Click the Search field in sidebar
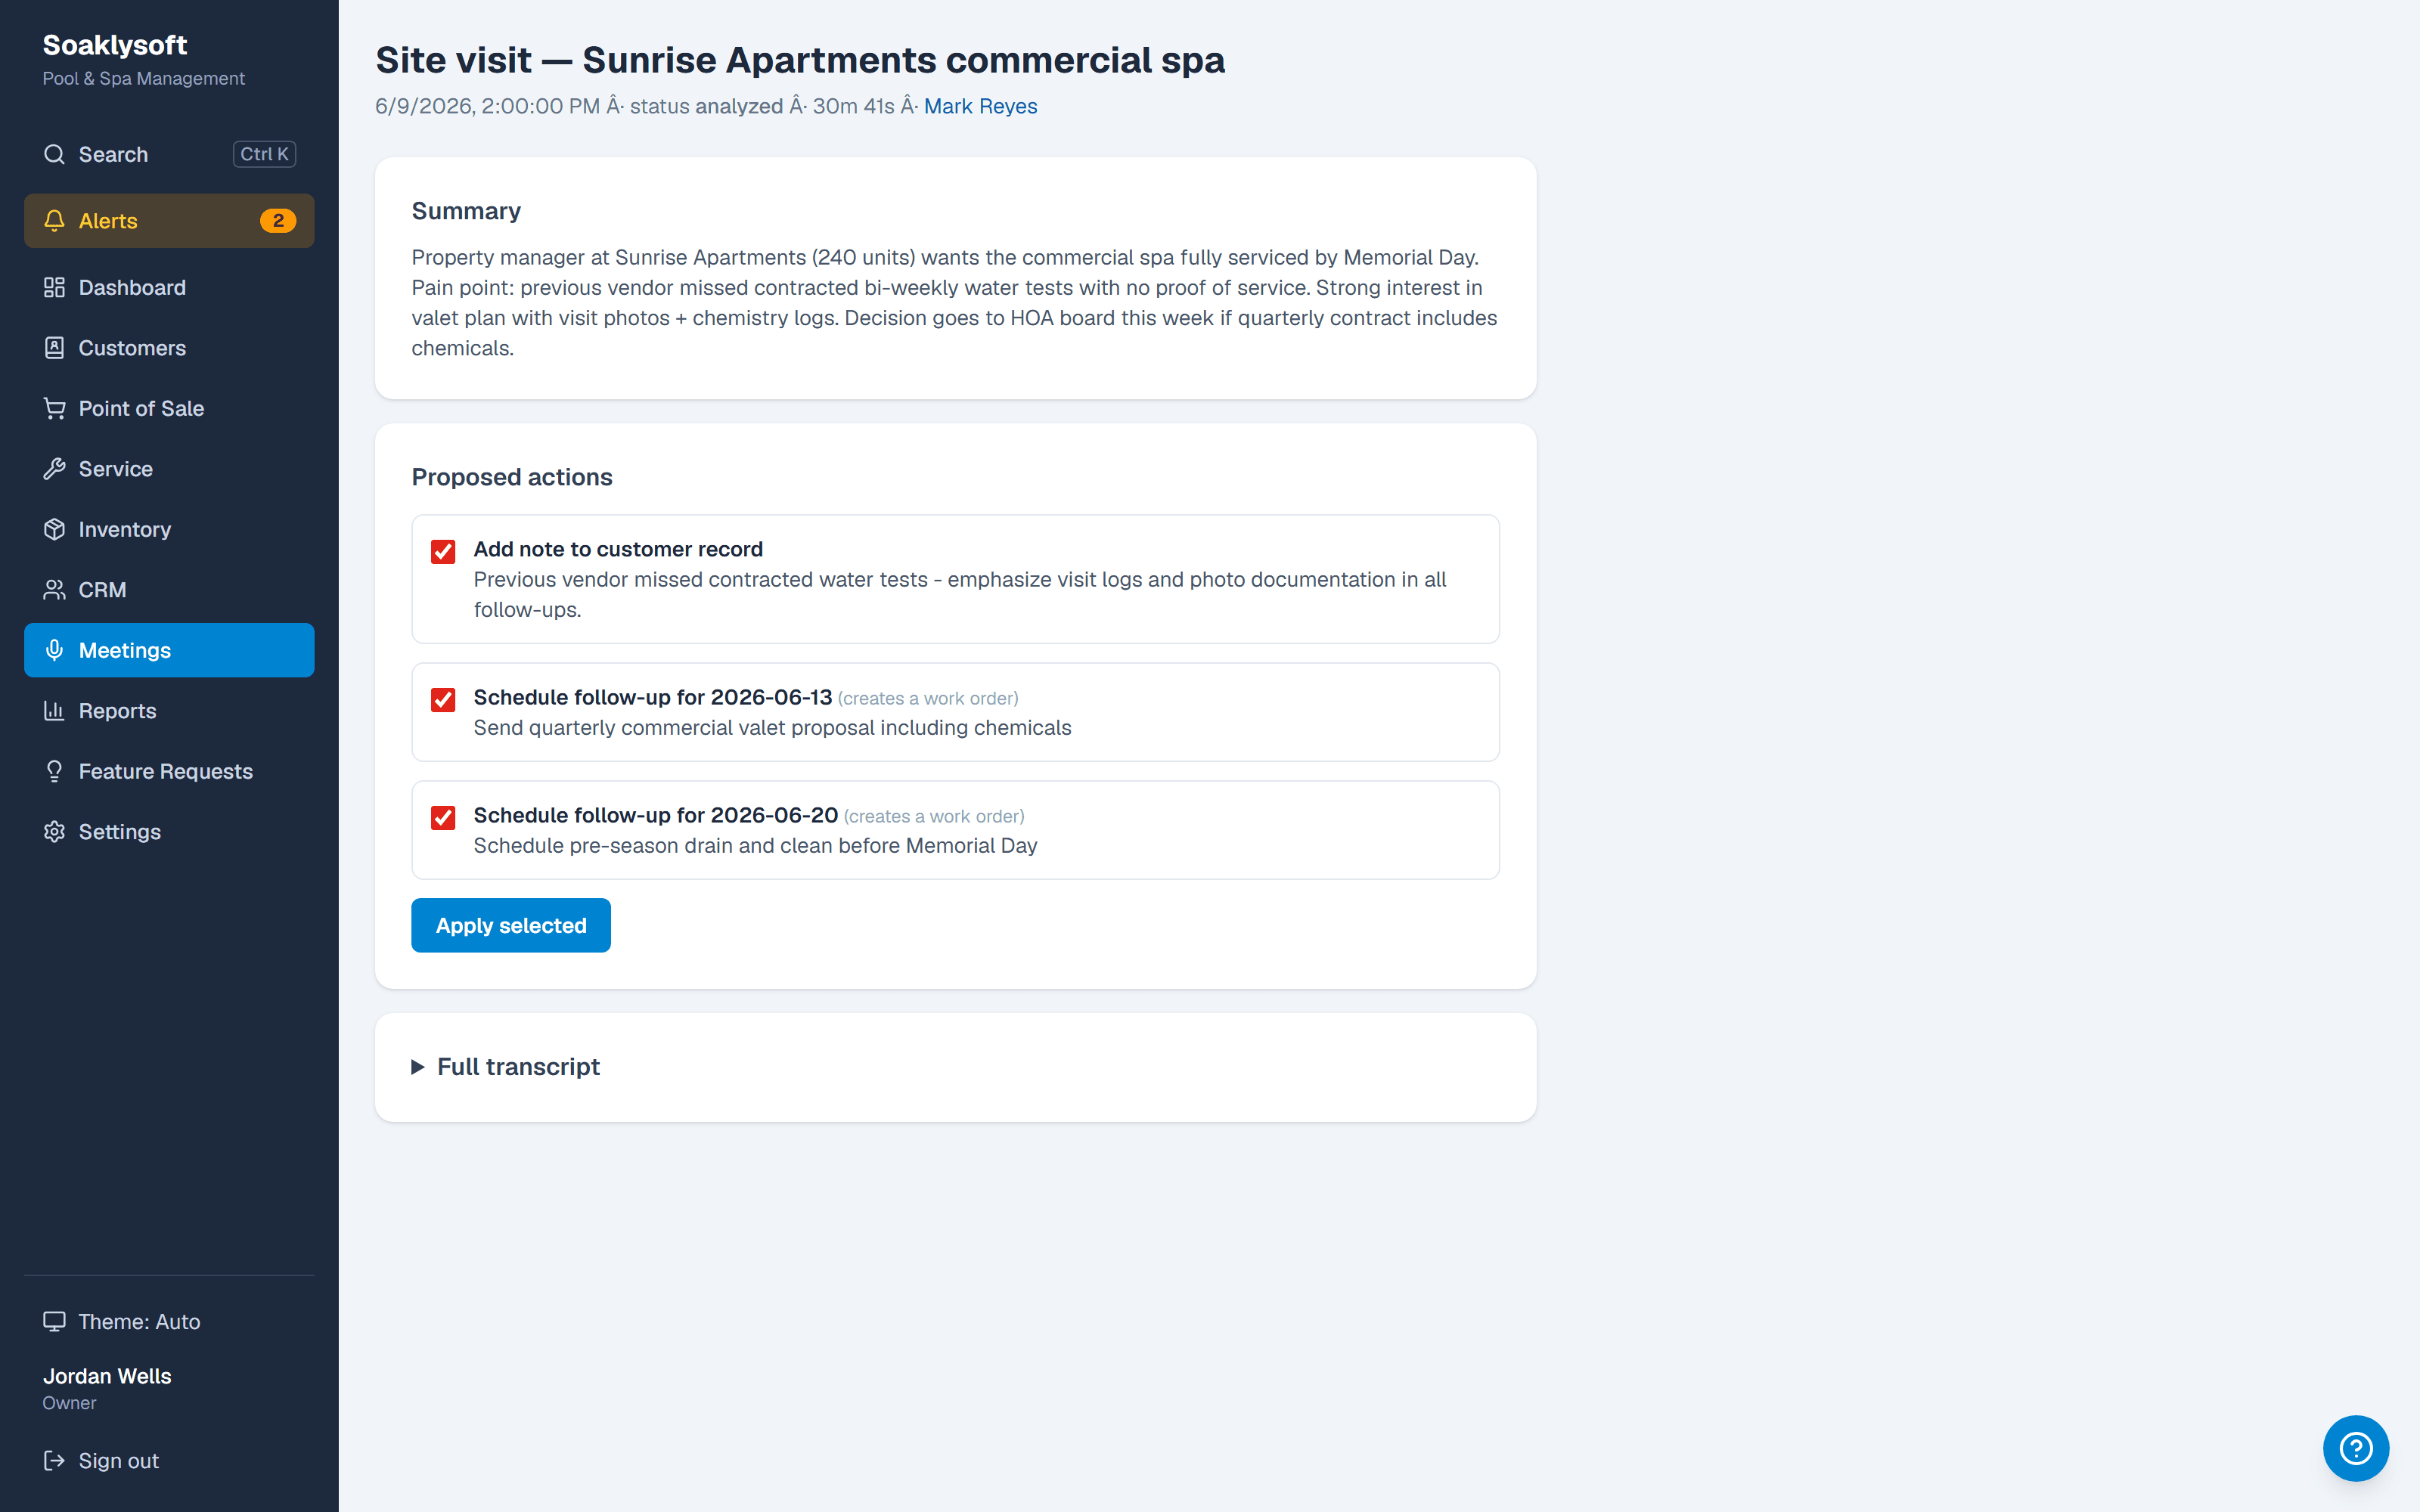Viewport: 2420px width, 1512px height. [169, 154]
